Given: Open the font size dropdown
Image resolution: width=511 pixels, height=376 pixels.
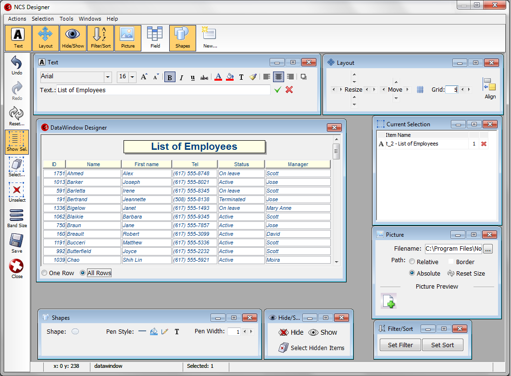Looking at the screenshot, I should coord(132,77).
